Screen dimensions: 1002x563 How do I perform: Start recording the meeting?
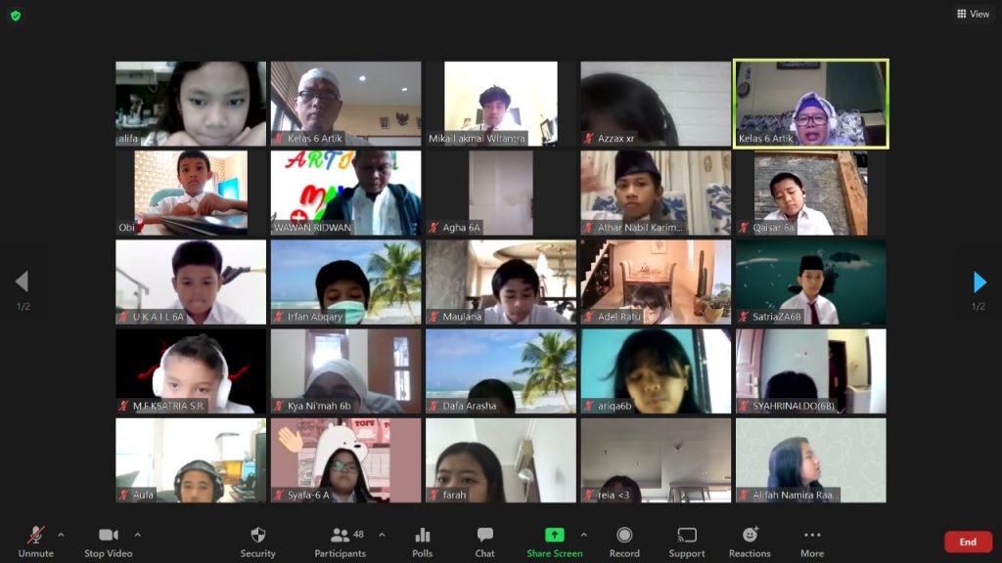click(x=624, y=541)
